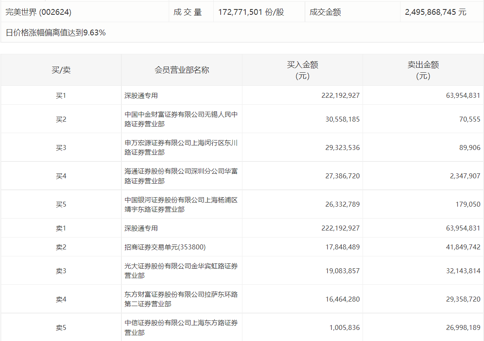The height and width of the screenshot is (341, 484).
Task: Click 中国中金财富证券无锡人民中路证券营业部 name
Action: pos(181,119)
